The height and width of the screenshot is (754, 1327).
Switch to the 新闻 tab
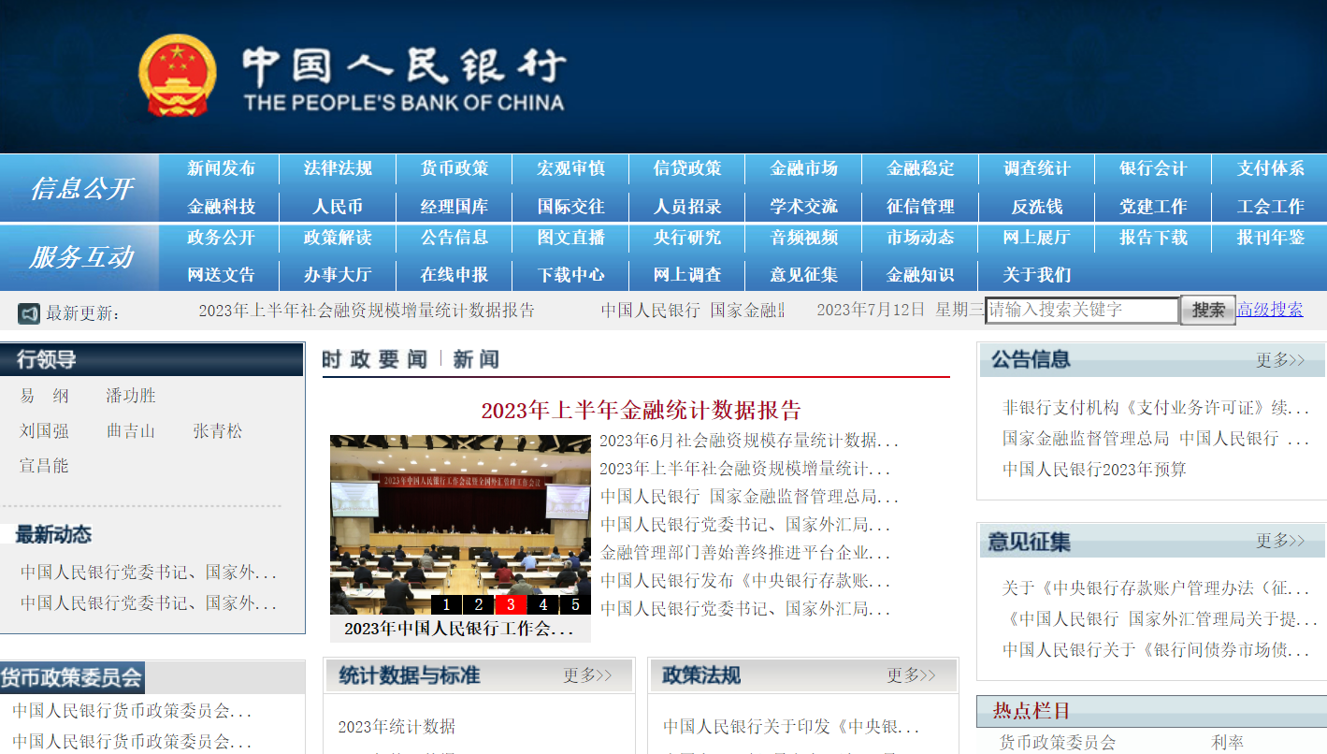pos(476,359)
